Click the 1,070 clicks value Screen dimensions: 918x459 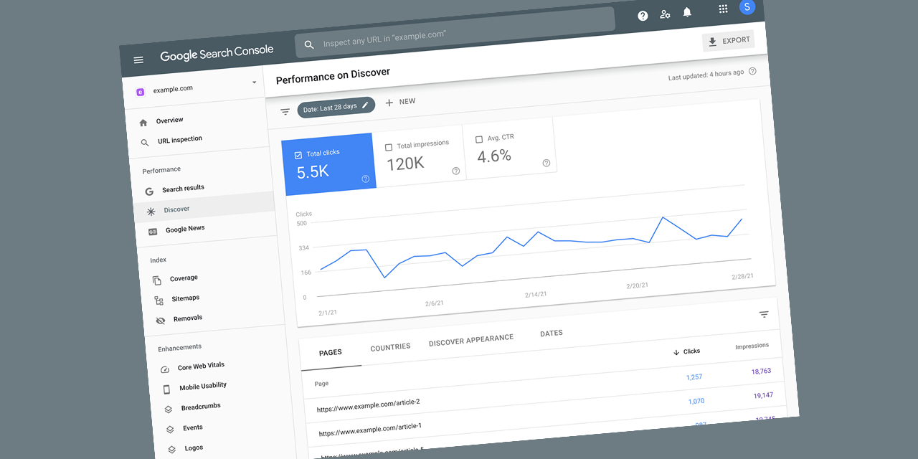(696, 401)
